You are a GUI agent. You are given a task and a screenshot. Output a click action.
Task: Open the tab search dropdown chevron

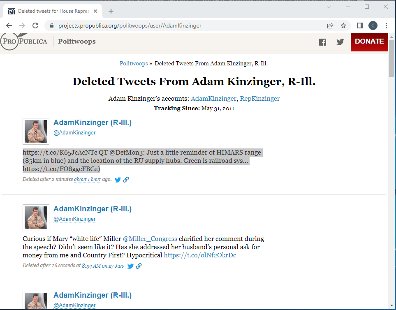point(329,7)
